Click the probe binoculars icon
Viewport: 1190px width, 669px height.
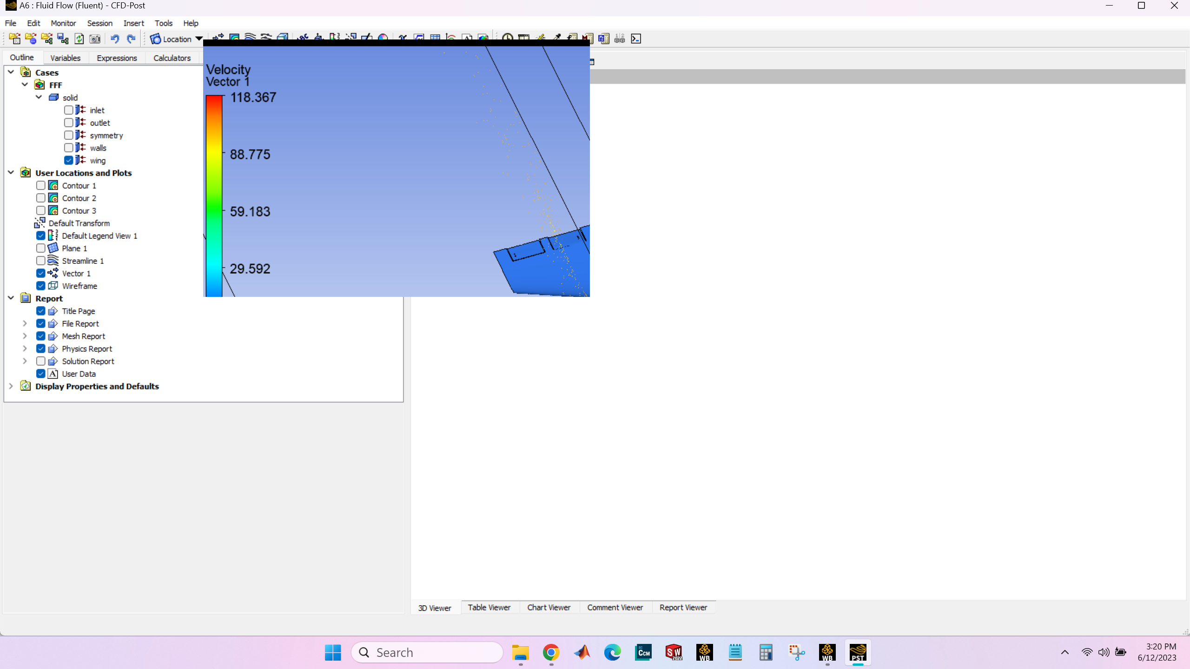pos(620,39)
